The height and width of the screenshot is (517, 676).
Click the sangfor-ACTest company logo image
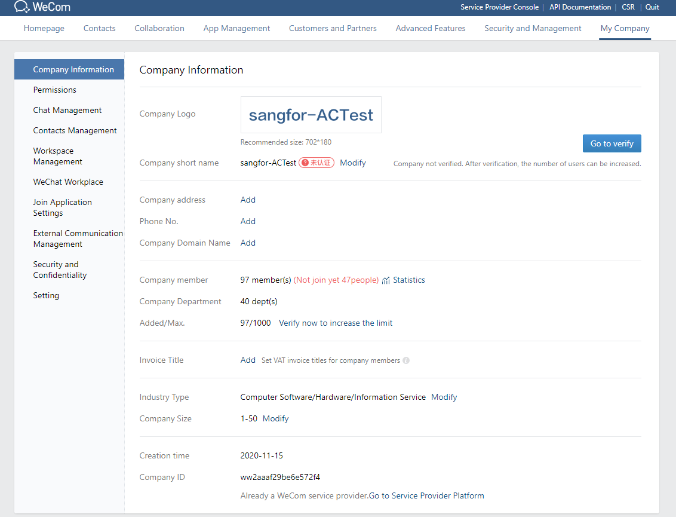point(311,115)
